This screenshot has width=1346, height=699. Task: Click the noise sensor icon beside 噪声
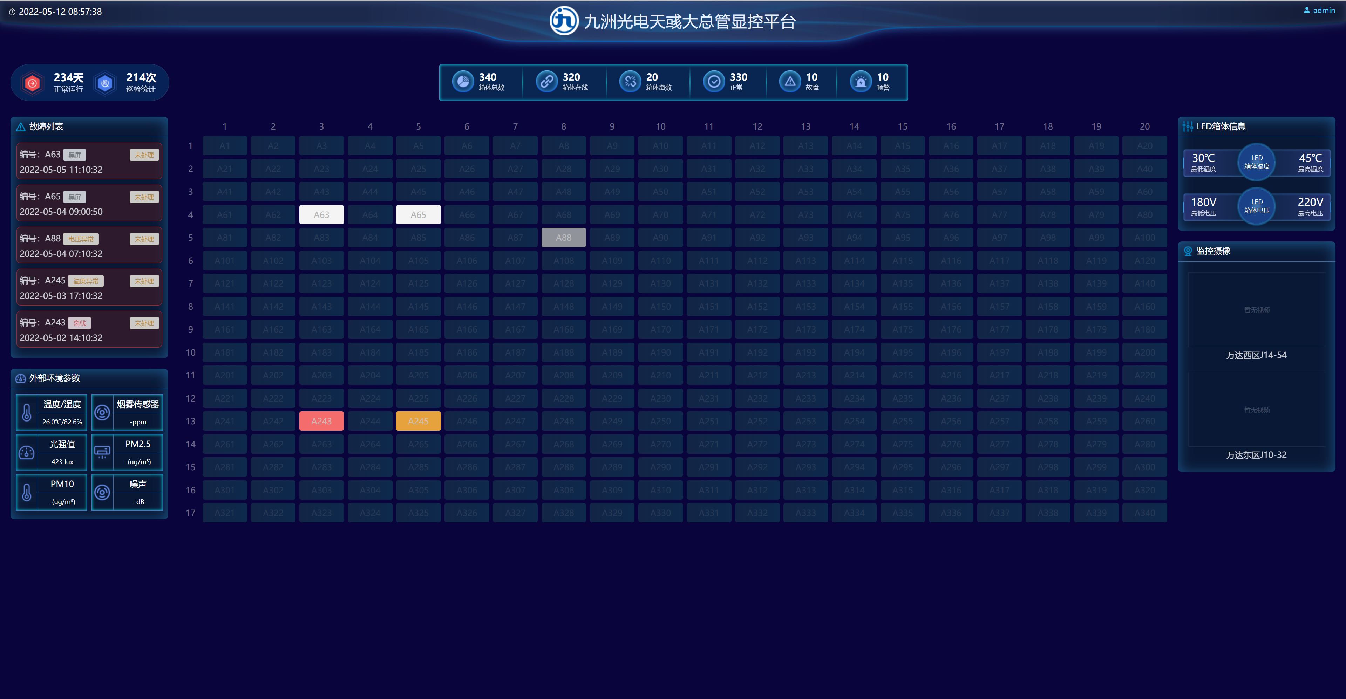click(x=102, y=492)
